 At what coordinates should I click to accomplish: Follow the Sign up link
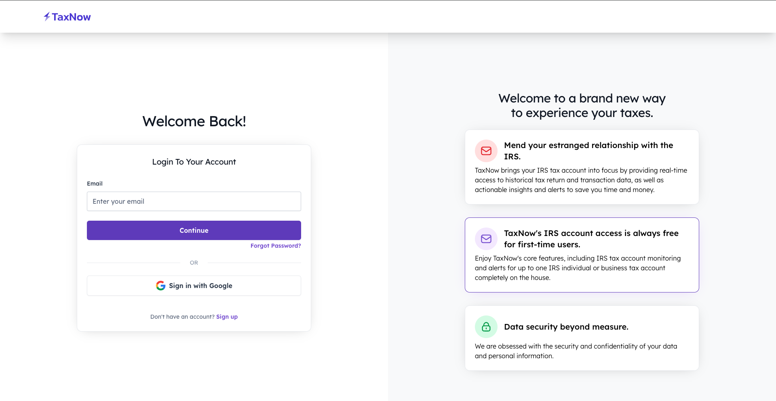(x=227, y=317)
